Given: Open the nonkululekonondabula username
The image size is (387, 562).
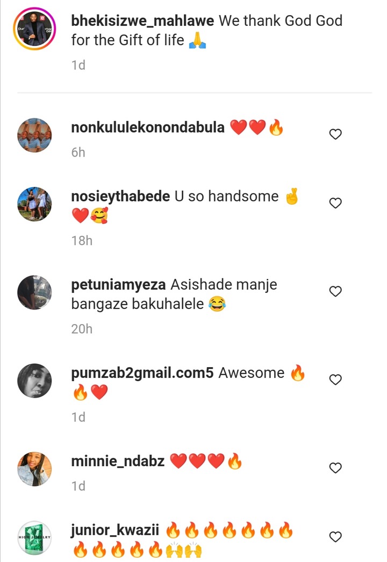Looking at the screenshot, I should tap(148, 127).
